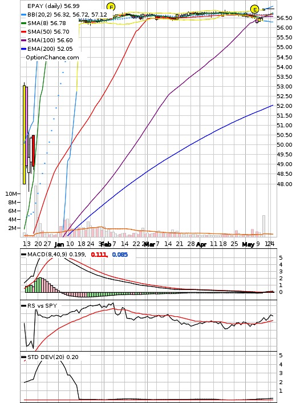Click the '2M' volume axis label

(x=13, y=228)
